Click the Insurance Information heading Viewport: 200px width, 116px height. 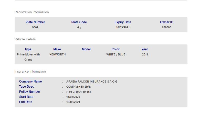tap(30, 72)
